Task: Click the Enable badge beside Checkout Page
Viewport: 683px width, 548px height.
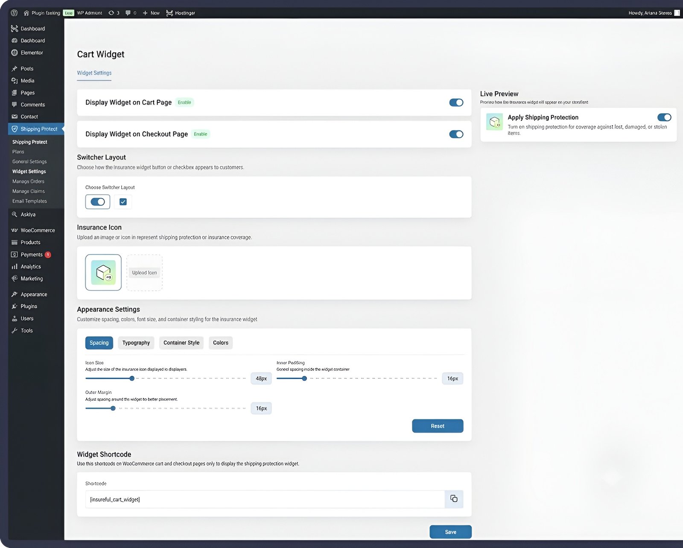Action: 201,134
